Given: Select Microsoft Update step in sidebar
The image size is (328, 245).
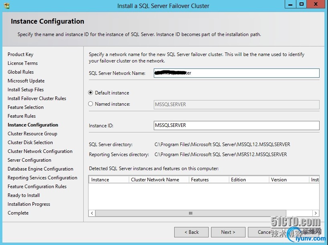Looking at the screenshot, I should point(26,81).
